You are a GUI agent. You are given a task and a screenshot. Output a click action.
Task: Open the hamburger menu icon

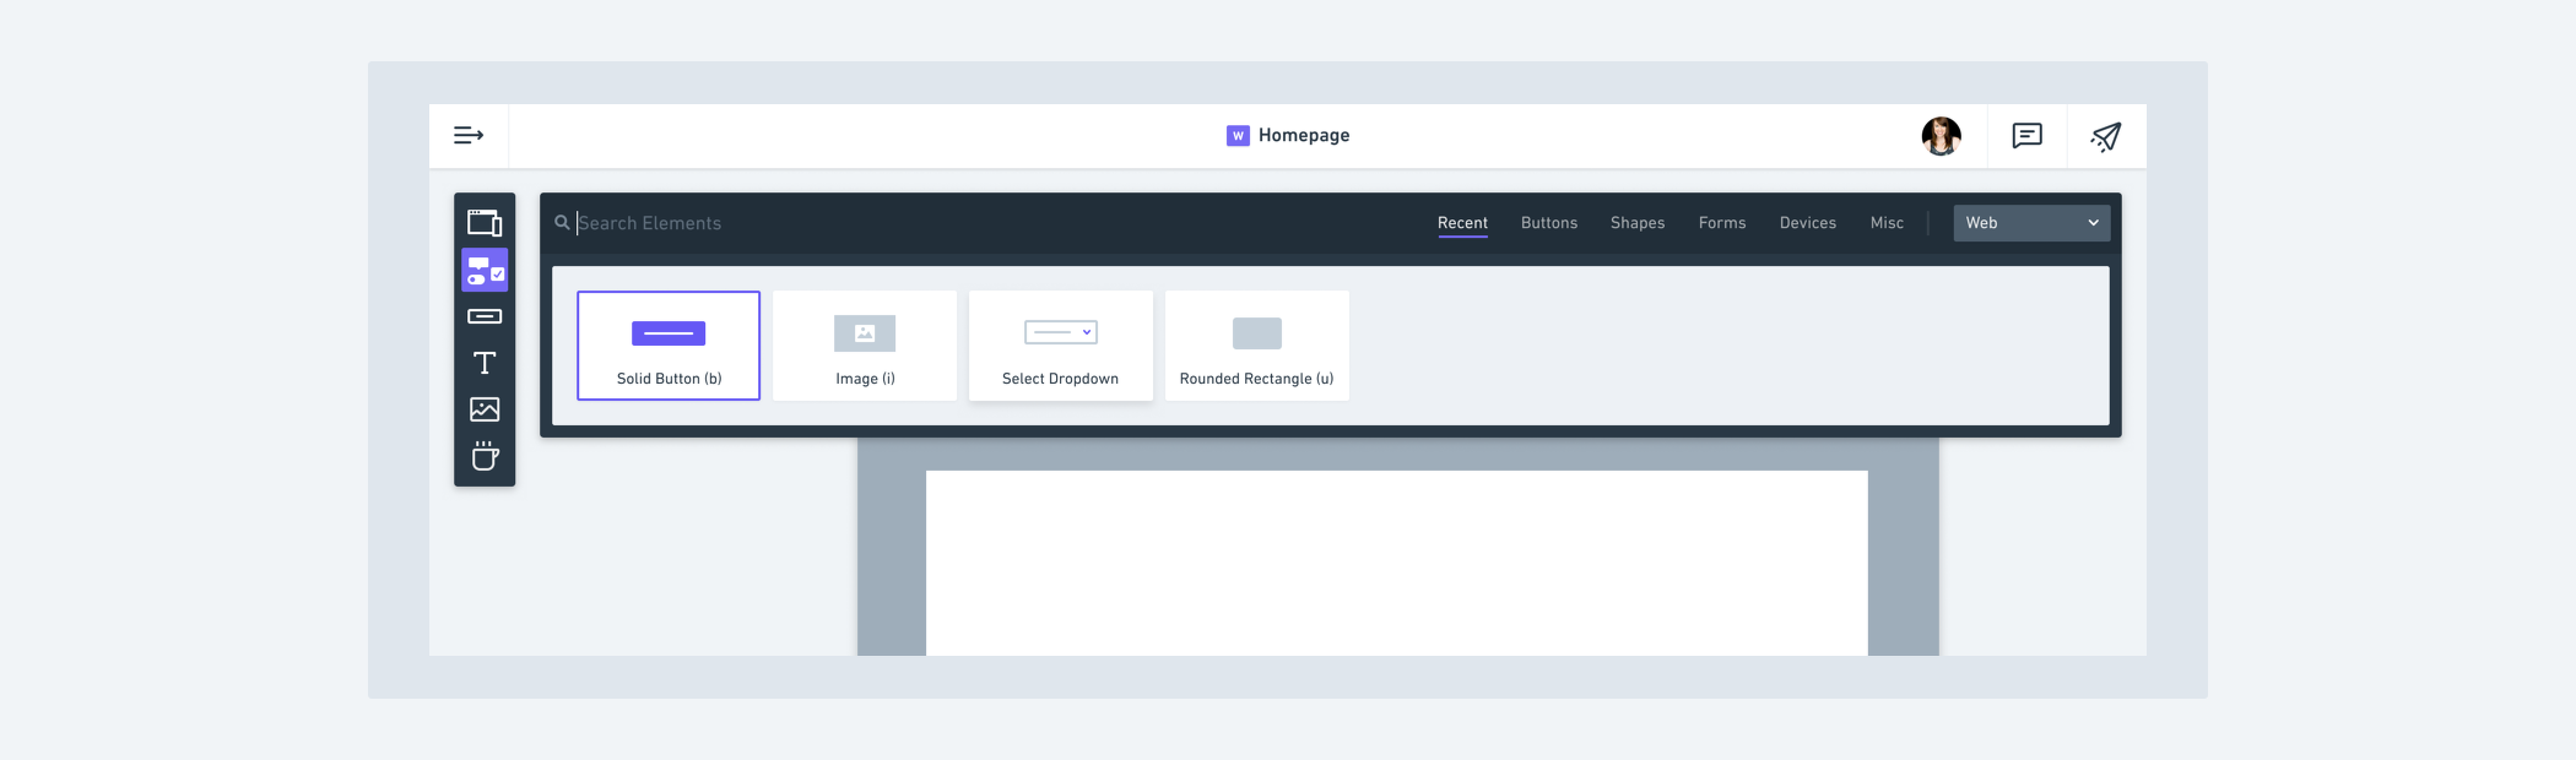468,135
